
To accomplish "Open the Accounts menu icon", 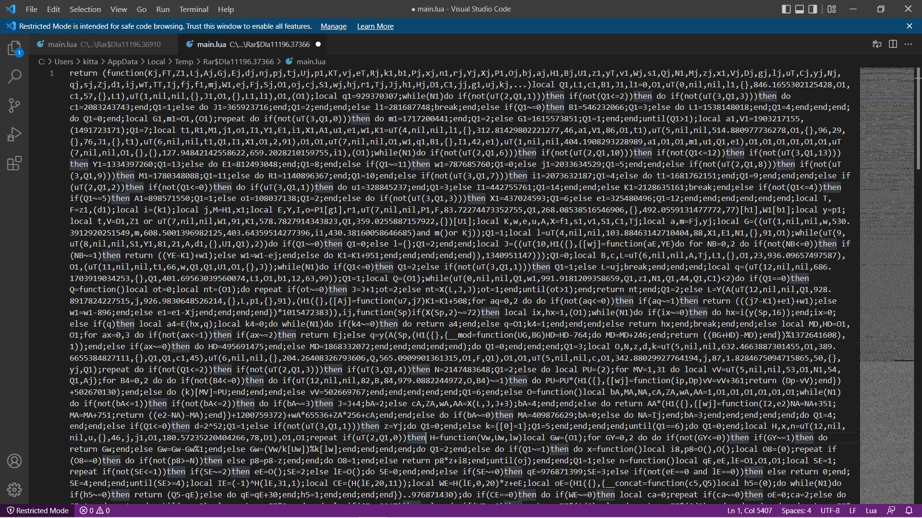I will point(14,461).
